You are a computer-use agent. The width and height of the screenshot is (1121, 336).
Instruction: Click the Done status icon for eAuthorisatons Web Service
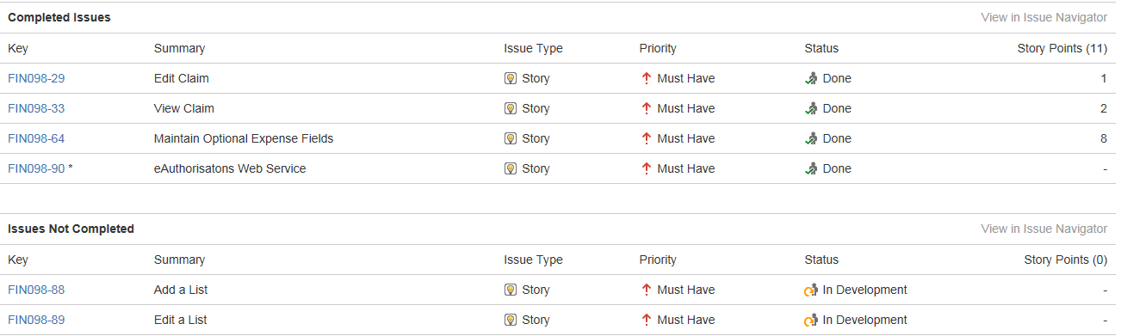pyautogui.click(x=811, y=168)
